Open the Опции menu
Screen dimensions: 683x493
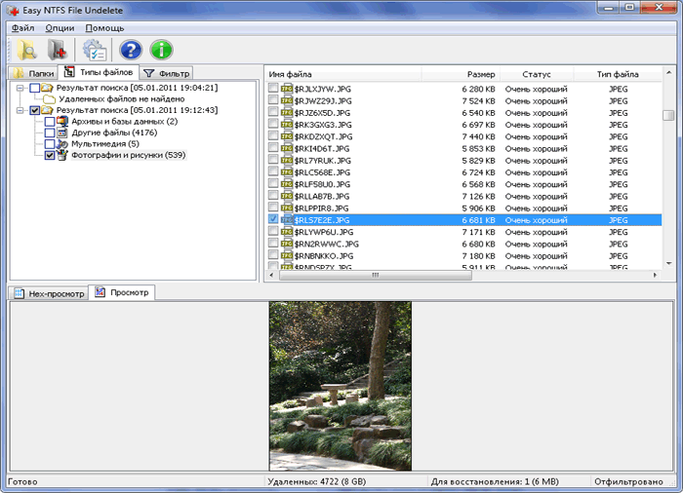tap(60, 28)
